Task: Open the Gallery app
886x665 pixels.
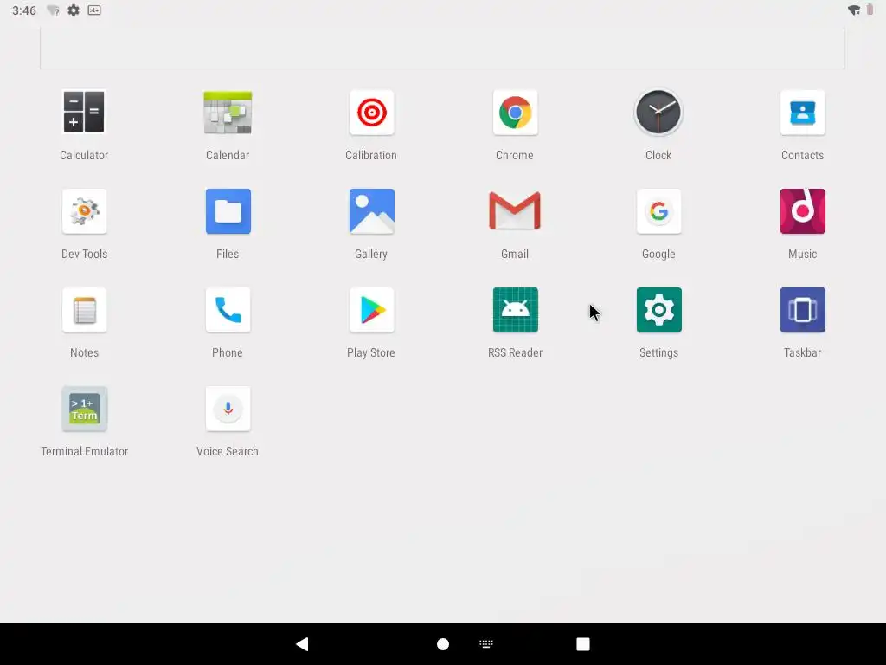Action: click(371, 211)
